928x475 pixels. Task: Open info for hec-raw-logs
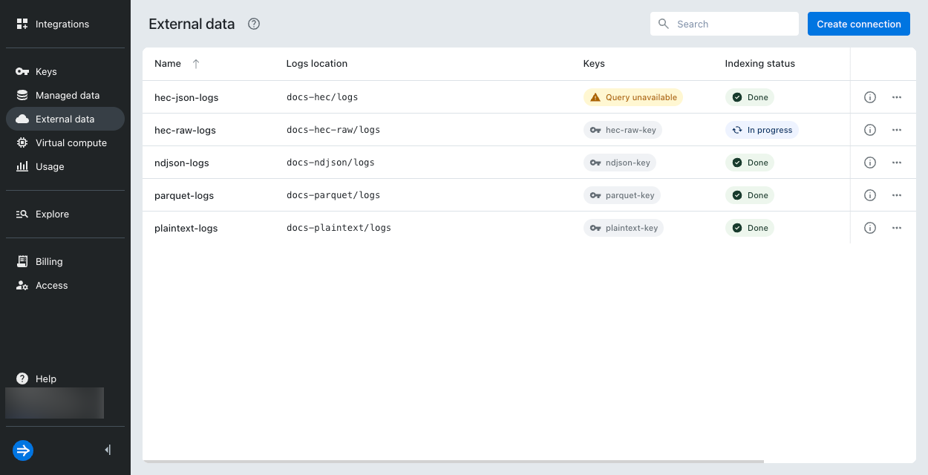coord(870,130)
